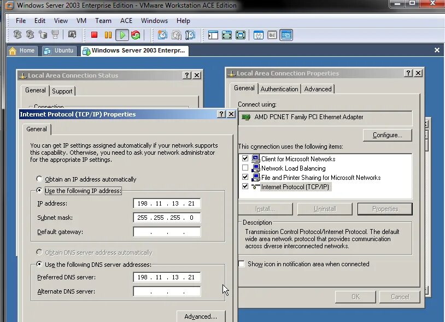Screen dimensions: 445x322
Task: Select General tab in Connection Properties
Action: pyautogui.click(x=244, y=88)
